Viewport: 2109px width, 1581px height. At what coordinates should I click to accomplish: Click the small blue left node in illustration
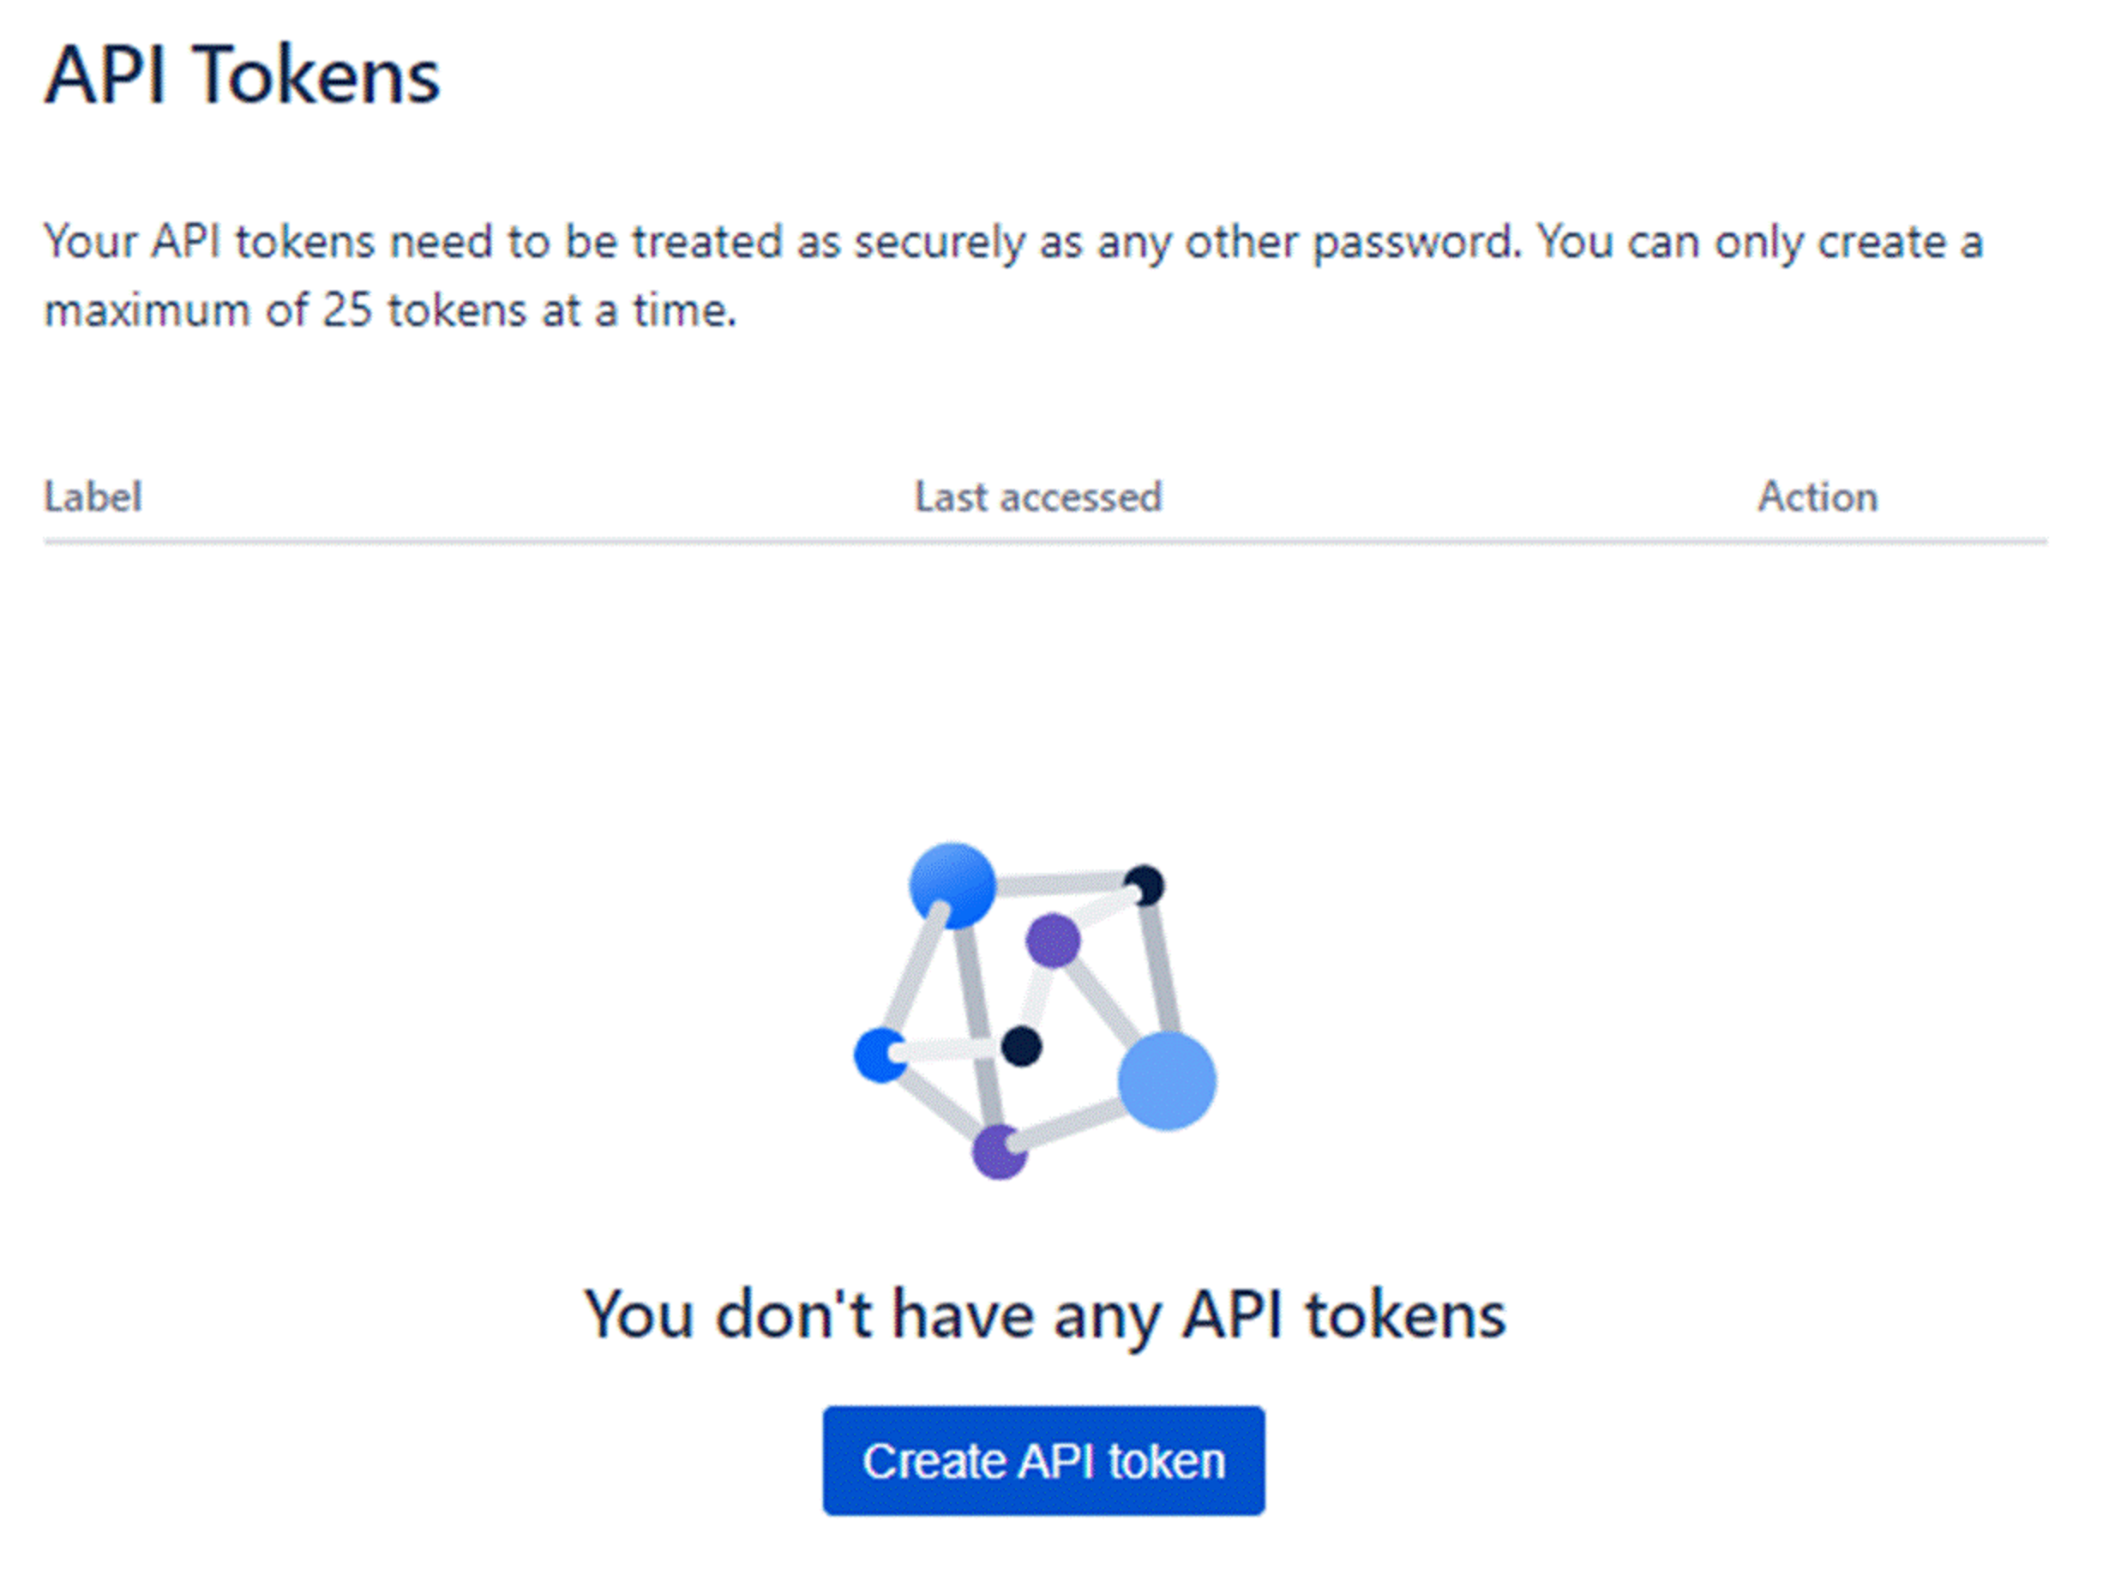[879, 1055]
